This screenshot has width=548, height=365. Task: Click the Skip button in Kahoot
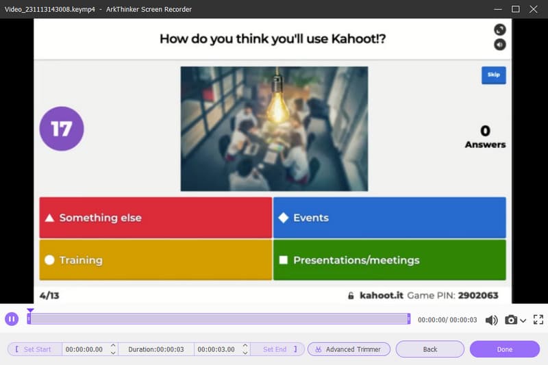[x=493, y=75]
